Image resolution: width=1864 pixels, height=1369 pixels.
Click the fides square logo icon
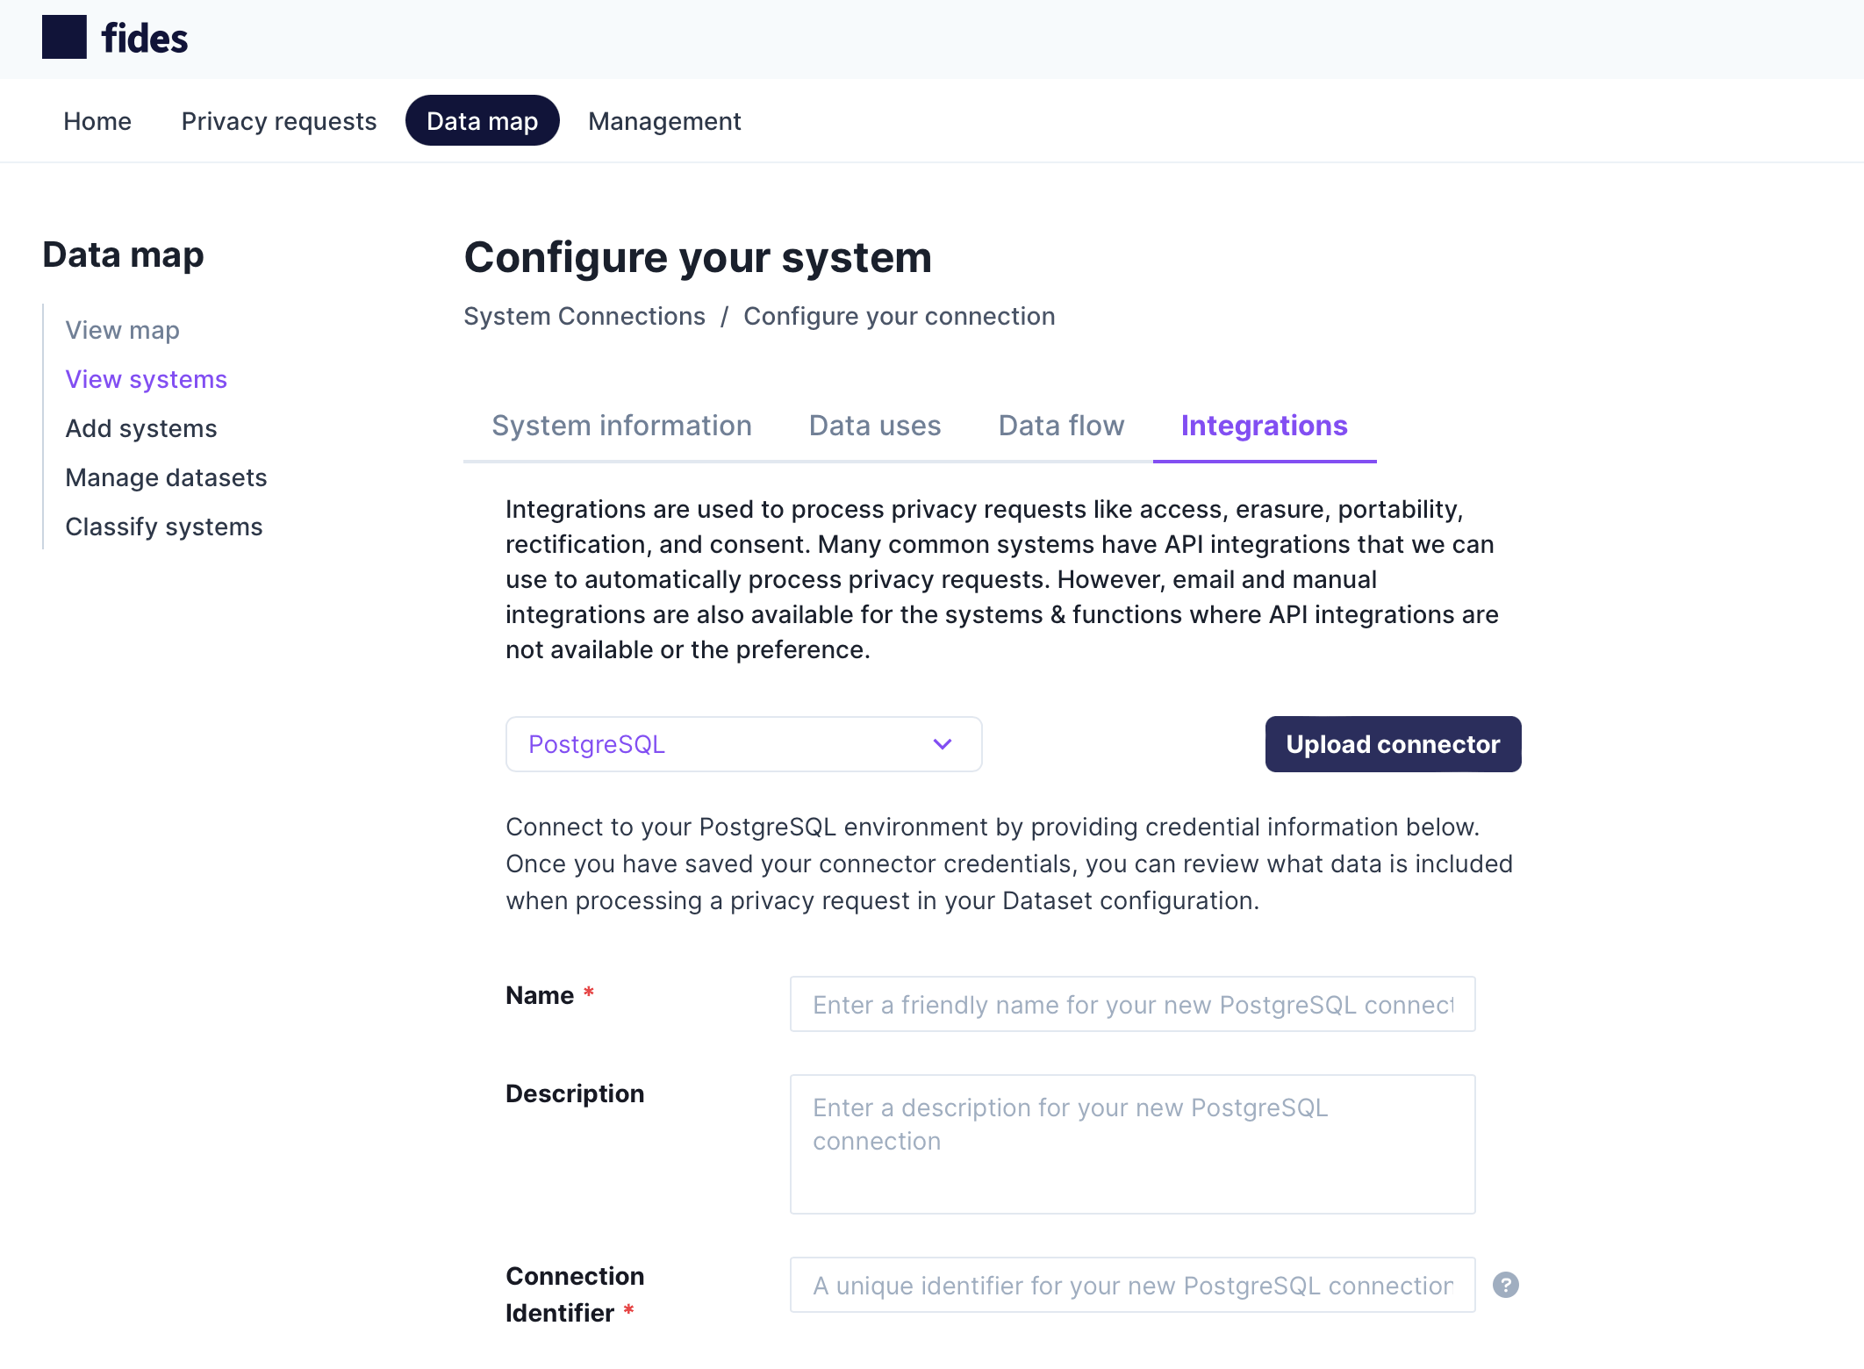[x=64, y=38]
